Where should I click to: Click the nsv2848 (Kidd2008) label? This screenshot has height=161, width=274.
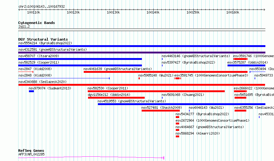pos(35,75)
